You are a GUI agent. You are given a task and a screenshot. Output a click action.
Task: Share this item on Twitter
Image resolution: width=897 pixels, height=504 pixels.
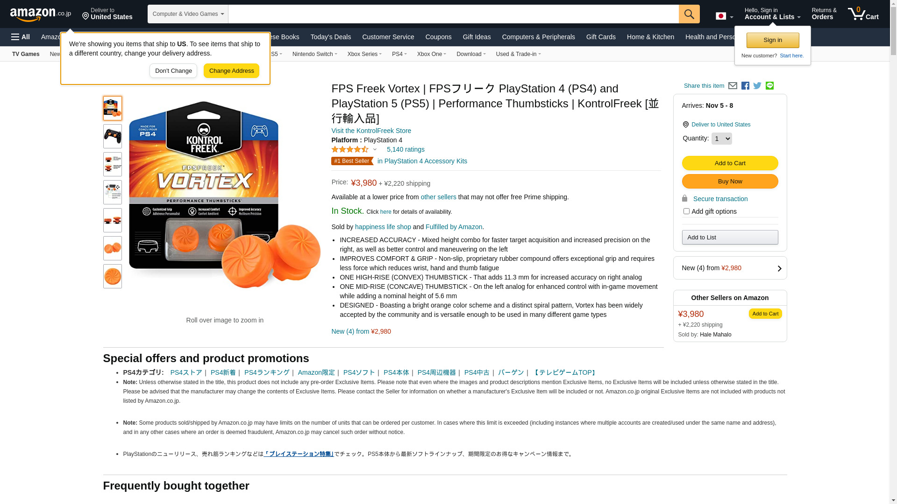click(757, 86)
